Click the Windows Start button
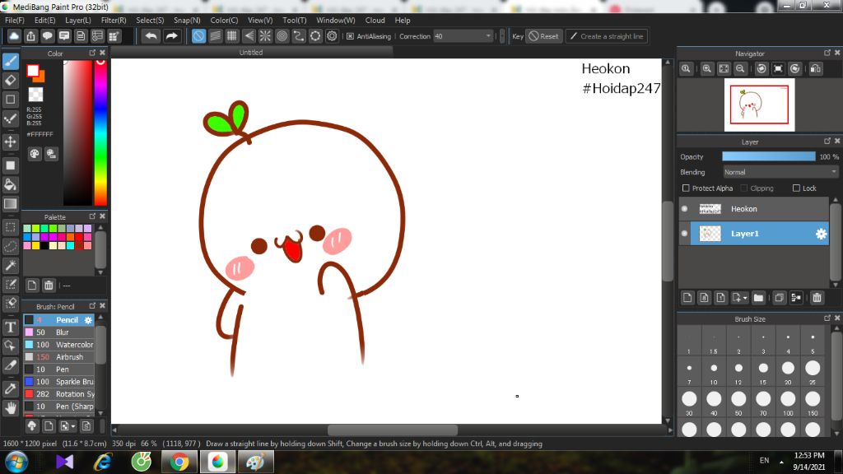The height and width of the screenshot is (474, 843). (x=16, y=462)
